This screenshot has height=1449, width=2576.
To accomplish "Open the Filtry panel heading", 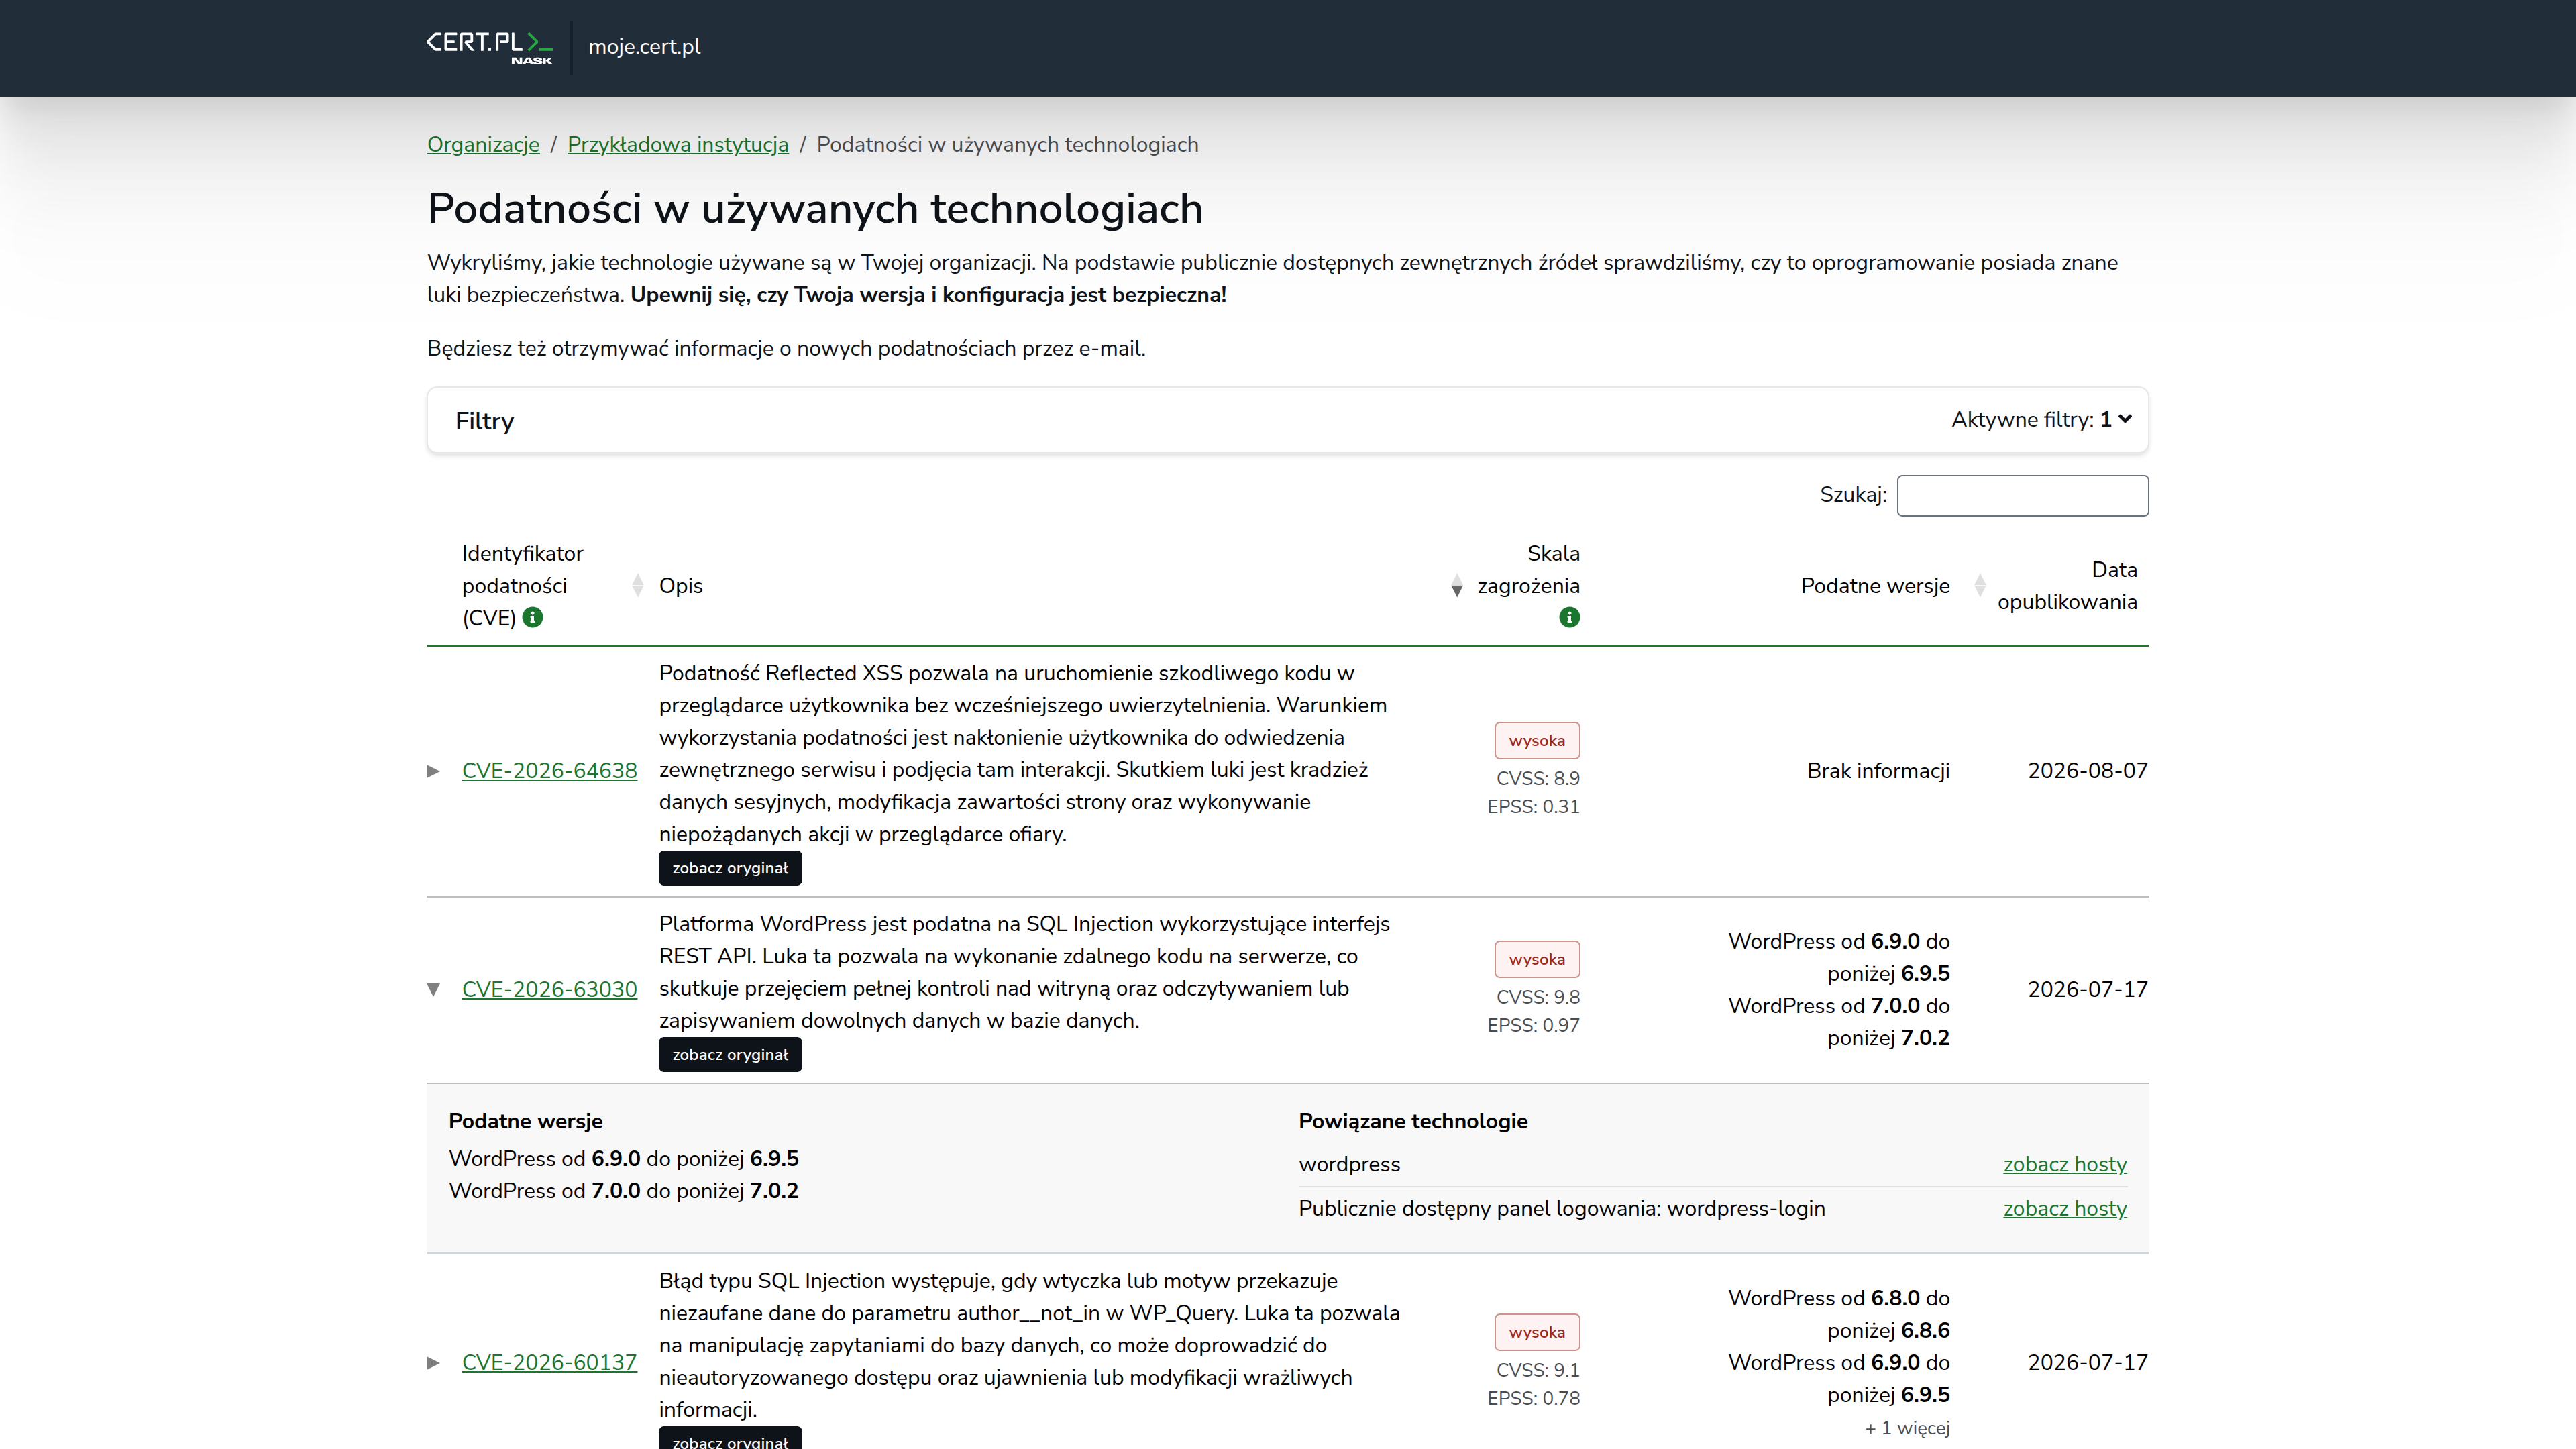I will pos(484,421).
